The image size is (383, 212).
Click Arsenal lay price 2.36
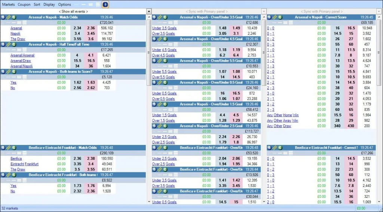tap(91, 28)
